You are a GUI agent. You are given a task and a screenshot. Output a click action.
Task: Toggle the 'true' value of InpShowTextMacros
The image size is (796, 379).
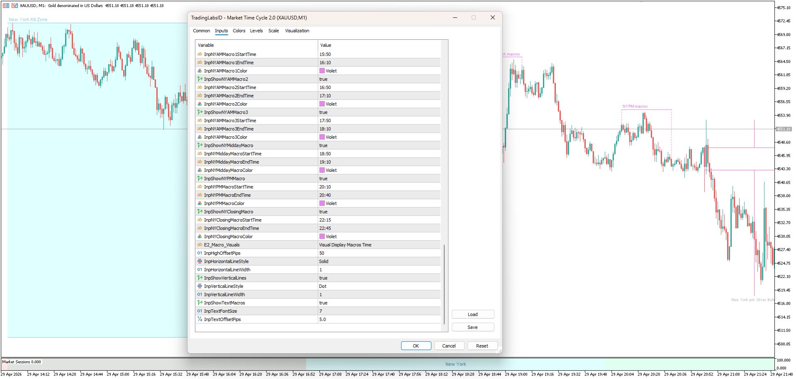pyautogui.click(x=323, y=303)
